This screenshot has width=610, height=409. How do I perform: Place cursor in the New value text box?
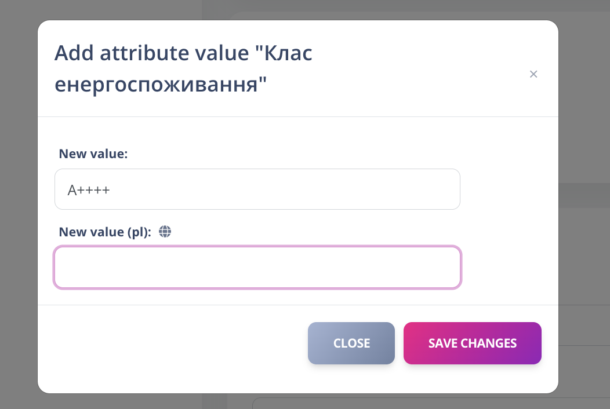point(257,189)
